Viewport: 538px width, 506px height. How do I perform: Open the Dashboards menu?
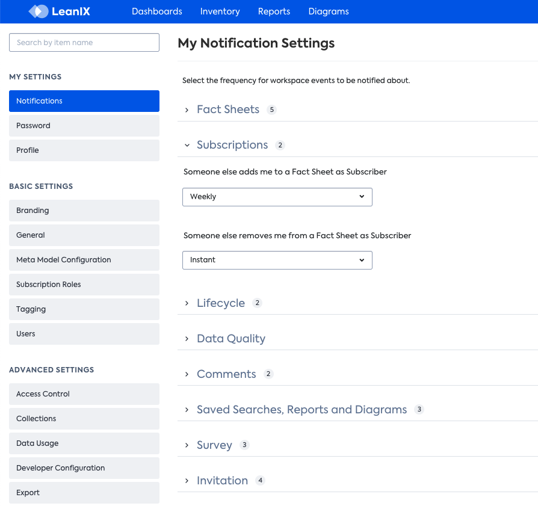157,11
